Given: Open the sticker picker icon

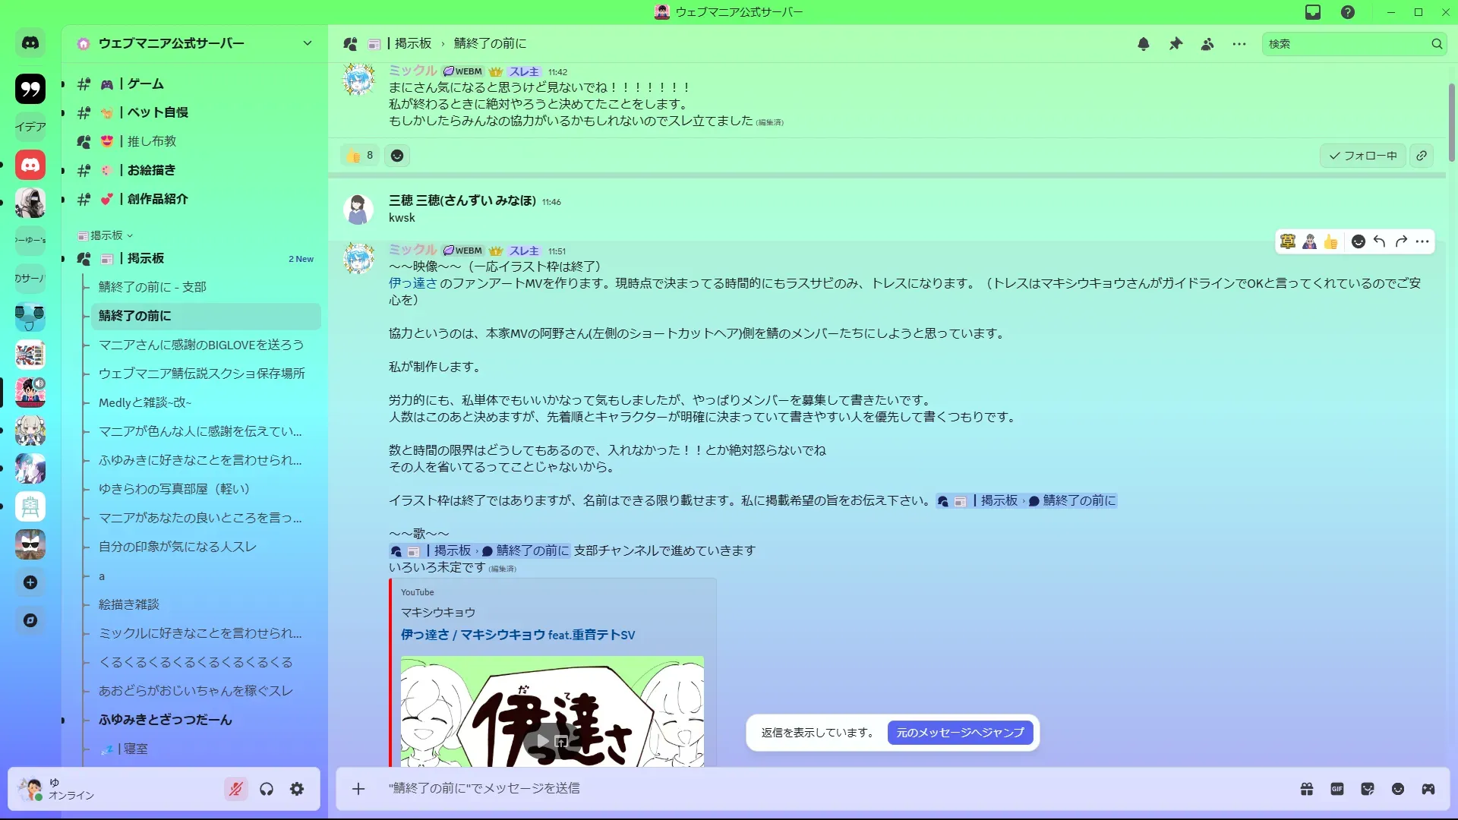Looking at the screenshot, I should click(1368, 789).
